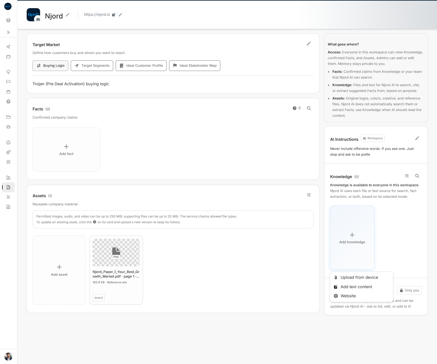The height and width of the screenshot is (364, 437).
Task: Change the Njord company logo image
Action: [38, 19]
